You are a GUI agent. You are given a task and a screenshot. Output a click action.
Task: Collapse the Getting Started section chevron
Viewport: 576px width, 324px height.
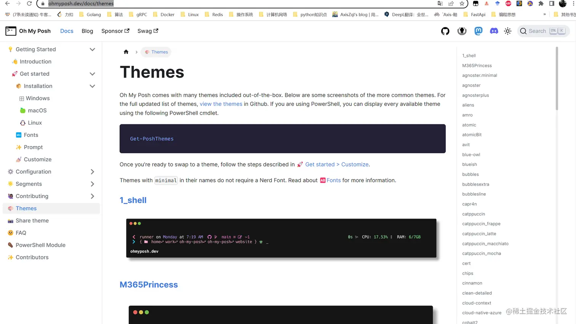point(92,49)
